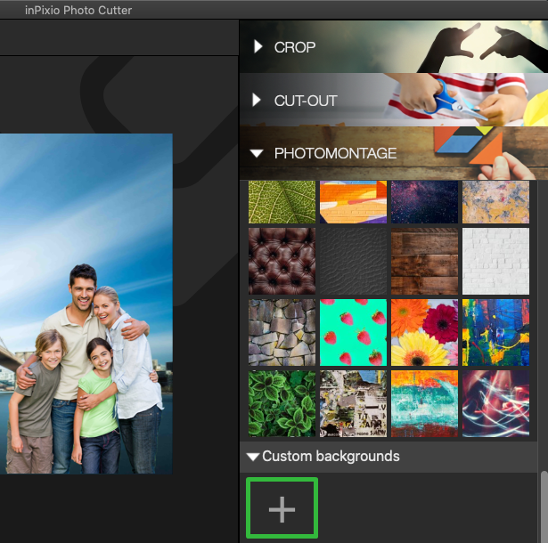Choose the brown wood planks background
The height and width of the screenshot is (543, 548).
(x=425, y=261)
